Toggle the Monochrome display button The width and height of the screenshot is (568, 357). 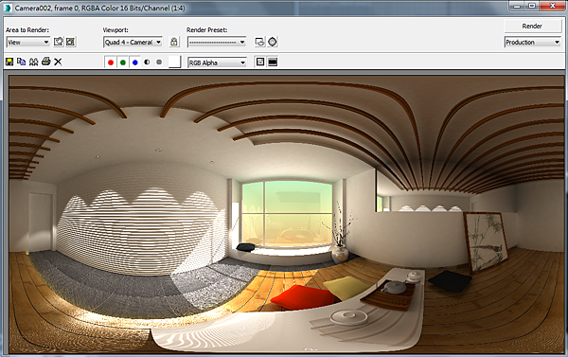(159, 62)
